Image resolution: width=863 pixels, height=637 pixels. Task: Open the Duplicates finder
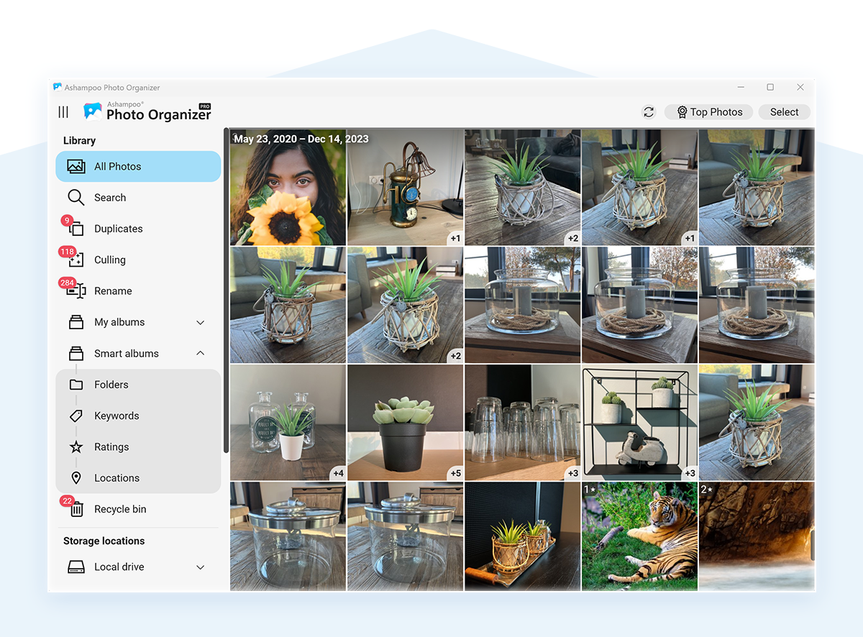(120, 228)
